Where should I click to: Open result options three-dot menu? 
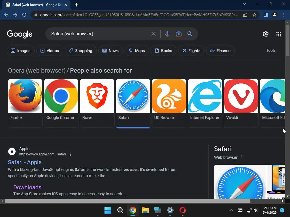[x=71, y=154]
